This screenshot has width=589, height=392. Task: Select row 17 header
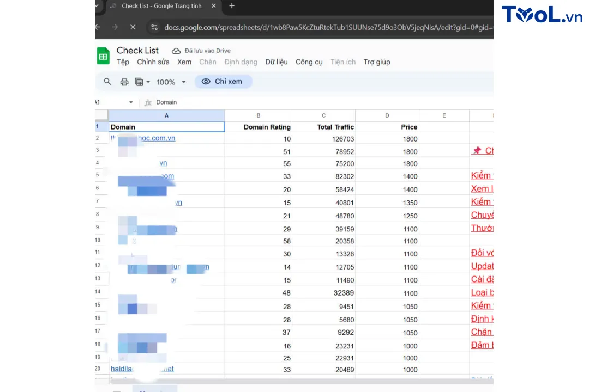click(101, 331)
